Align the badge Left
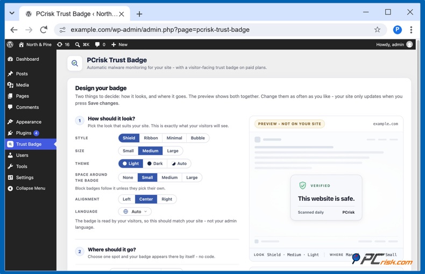 [126, 199]
